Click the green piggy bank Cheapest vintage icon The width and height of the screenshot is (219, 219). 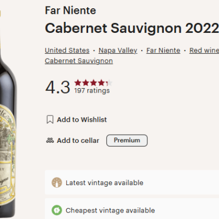tap(57, 210)
